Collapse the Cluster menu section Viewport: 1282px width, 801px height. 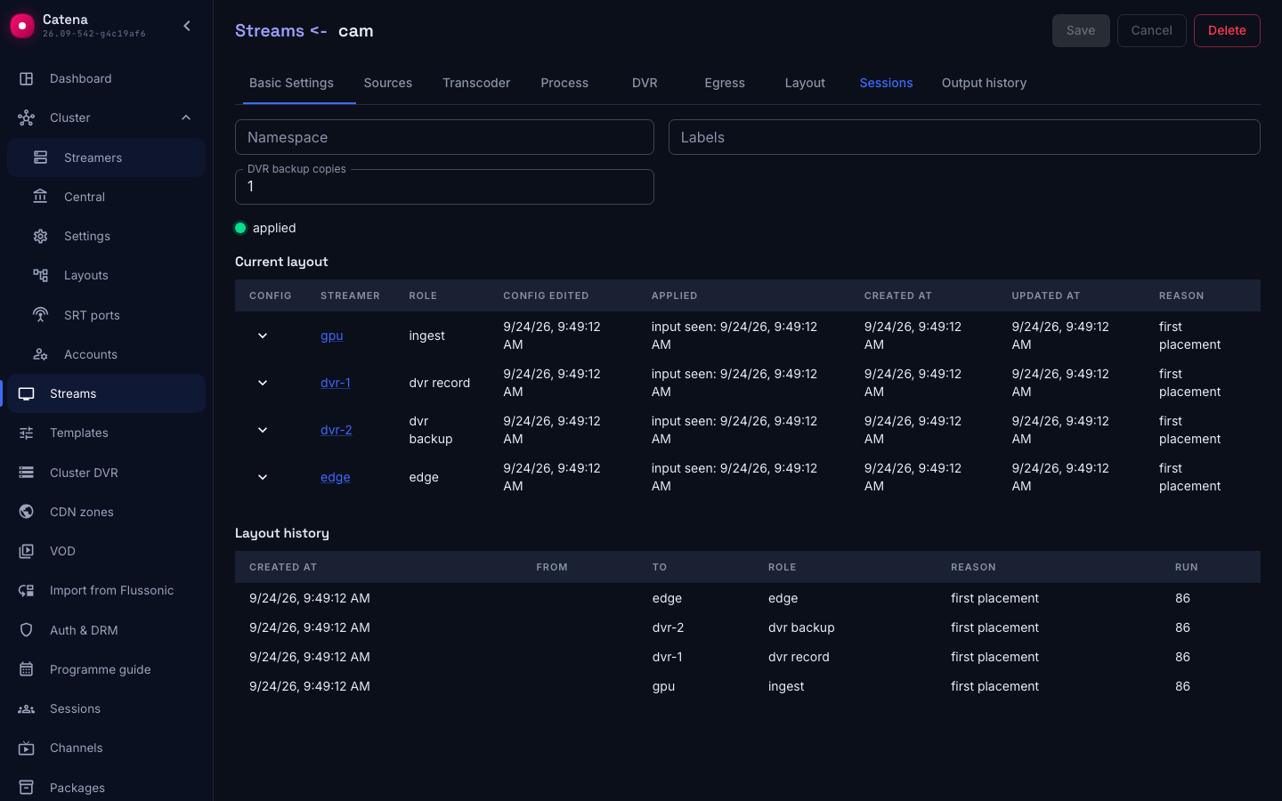point(186,117)
